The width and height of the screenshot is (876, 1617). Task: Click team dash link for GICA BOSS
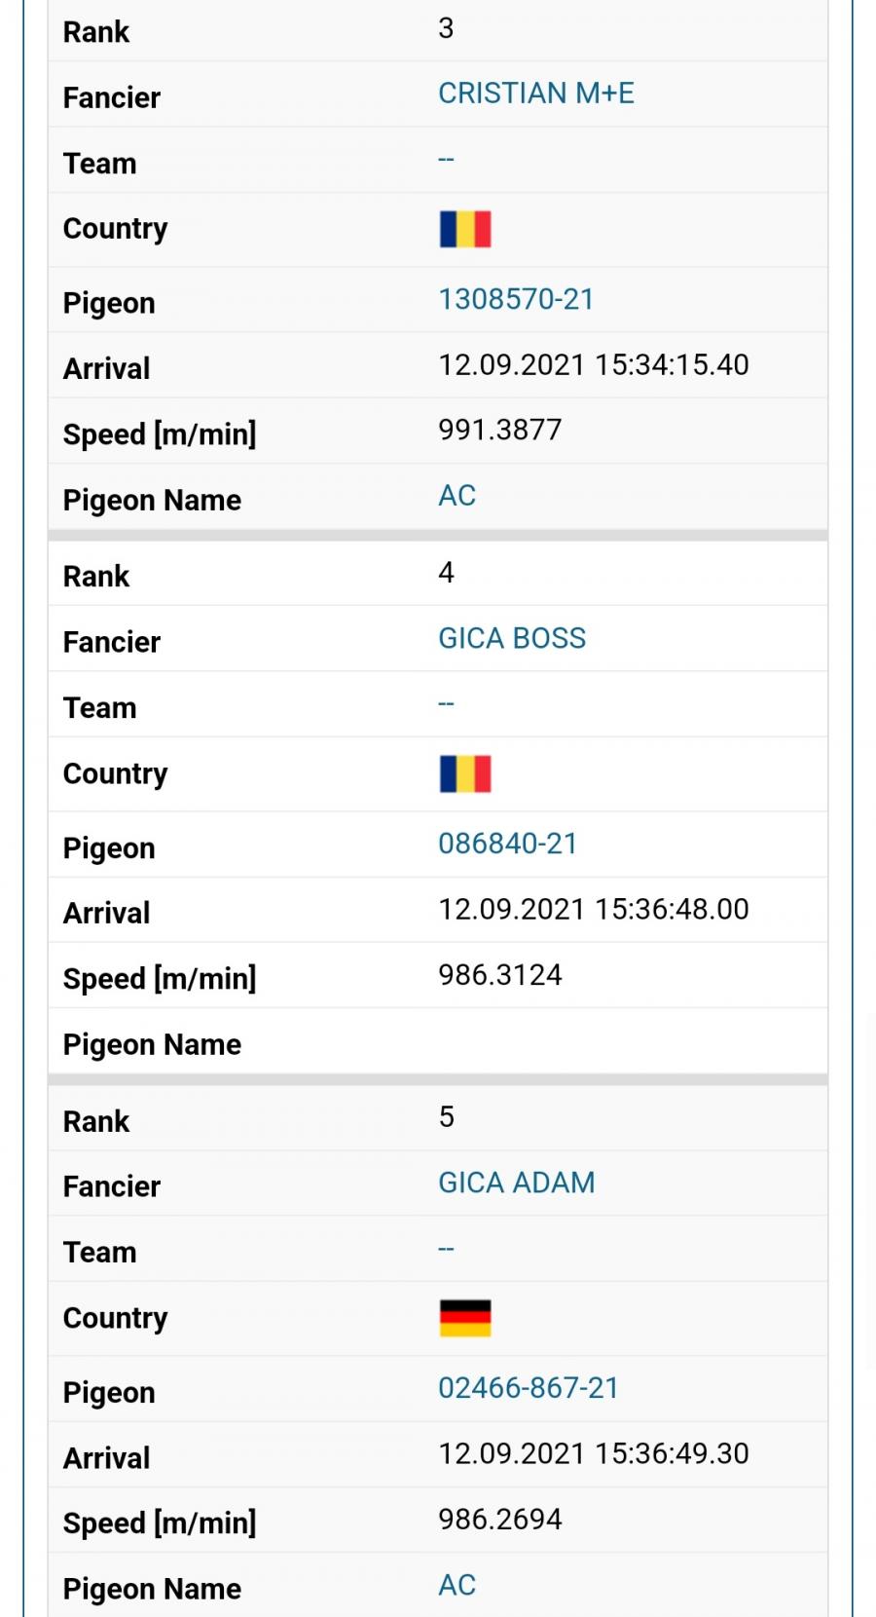(446, 703)
